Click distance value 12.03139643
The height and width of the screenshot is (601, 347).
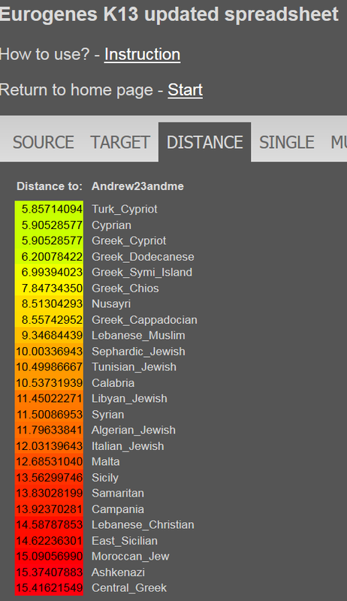(49, 445)
